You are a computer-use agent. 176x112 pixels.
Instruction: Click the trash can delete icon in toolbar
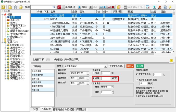point(16,7)
